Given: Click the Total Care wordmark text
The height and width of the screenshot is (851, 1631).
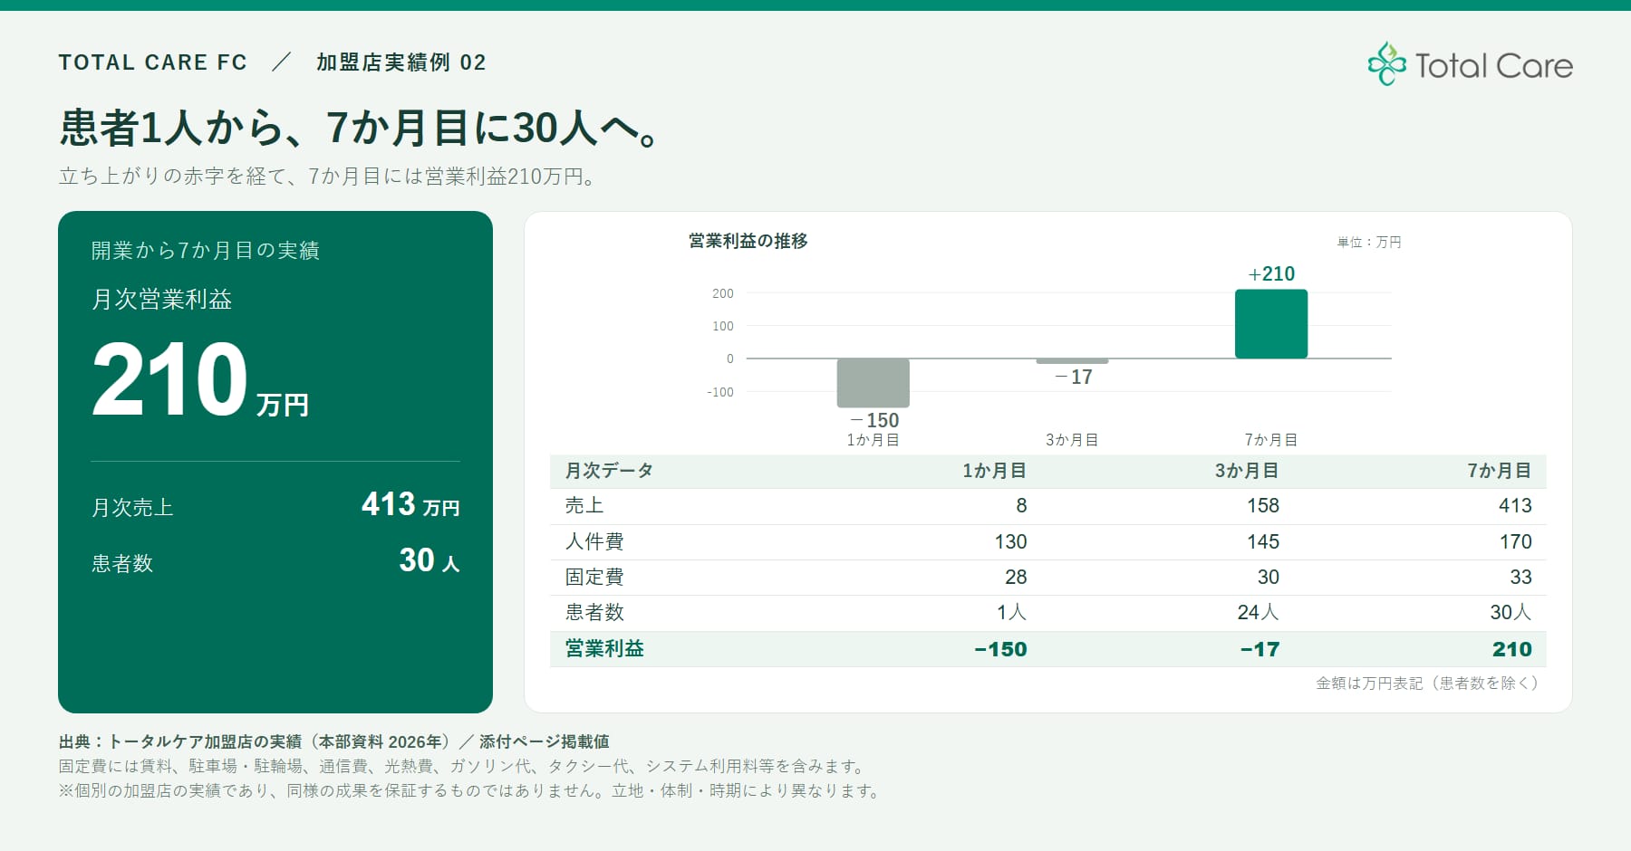Looking at the screenshot, I should (1493, 66).
